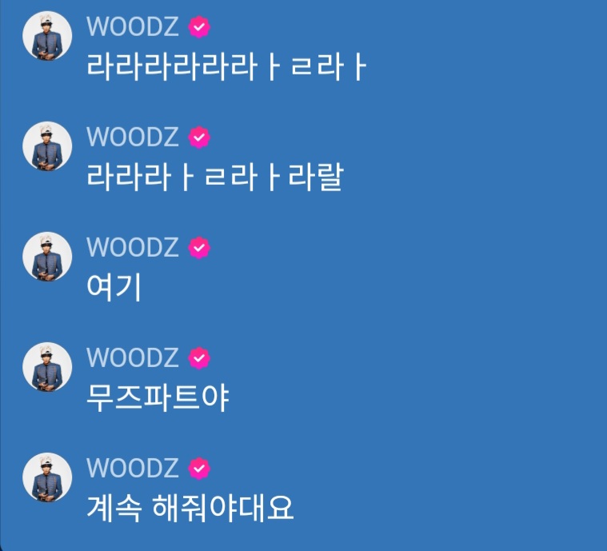Click the WOODZ username above 라라라ㅏㄹ라ㅏ라랄
607x551 pixels.
pos(133,137)
